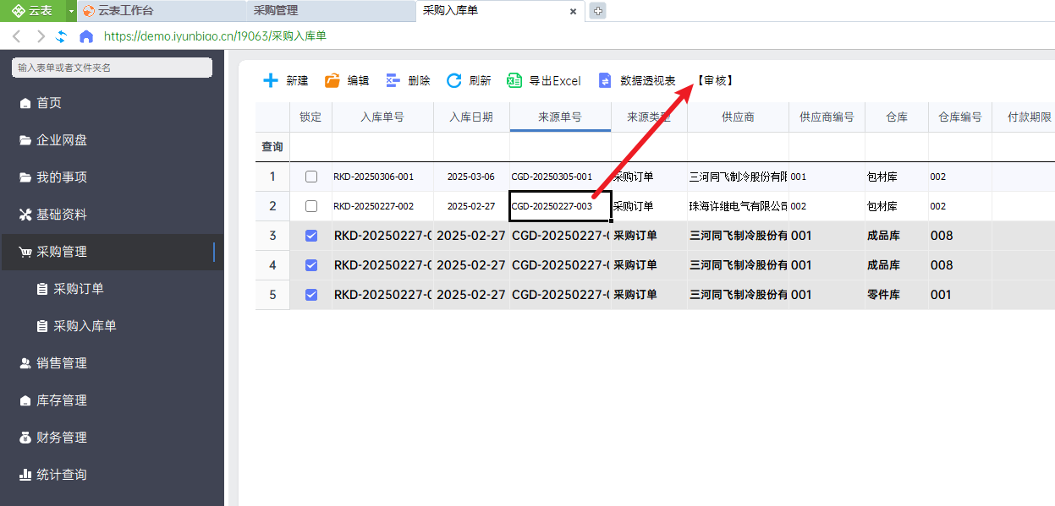The height and width of the screenshot is (506, 1055).
Task: Click 付款期限 column header
Action: coord(1024,117)
